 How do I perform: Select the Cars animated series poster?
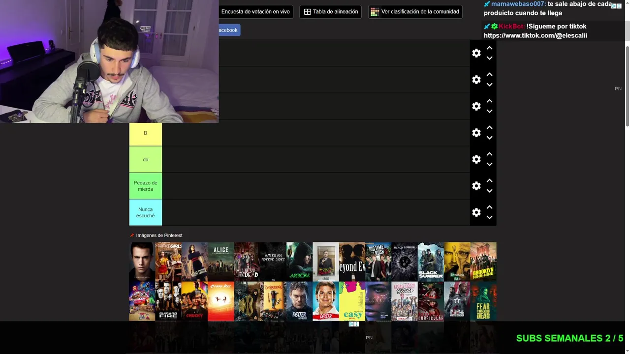(x=142, y=301)
